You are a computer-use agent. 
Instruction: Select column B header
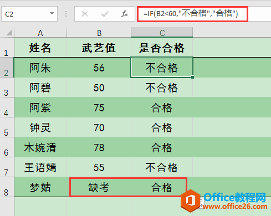tap(99, 33)
